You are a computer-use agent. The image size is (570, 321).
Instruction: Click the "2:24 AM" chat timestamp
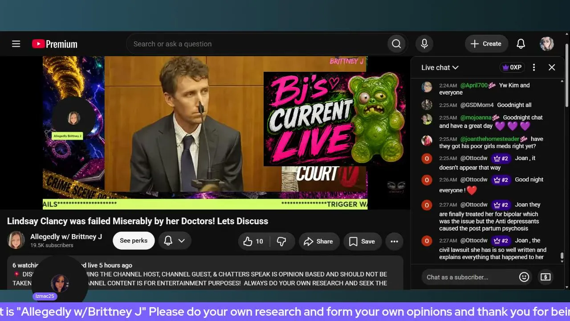pos(448,86)
